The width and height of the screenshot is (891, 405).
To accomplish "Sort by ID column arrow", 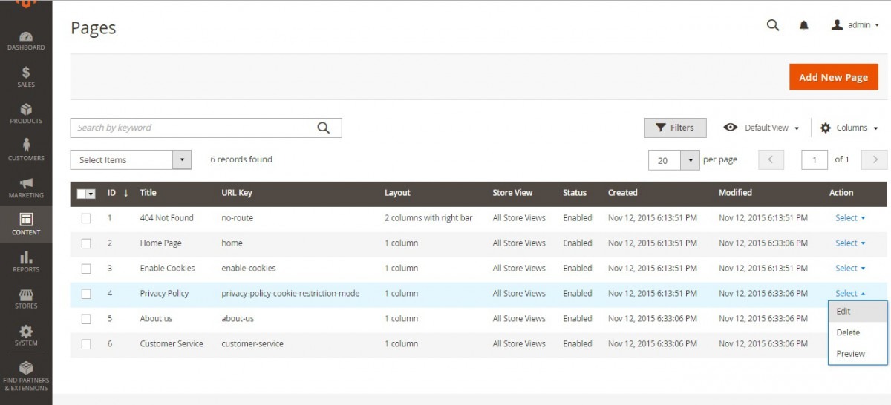I will click(125, 193).
